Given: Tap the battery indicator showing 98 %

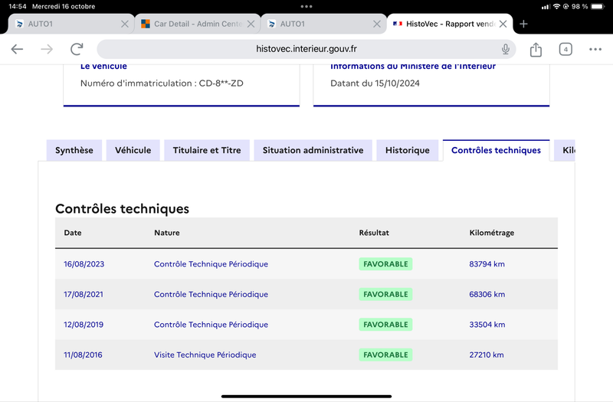Looking at the screenshot, I should point(598,7).
